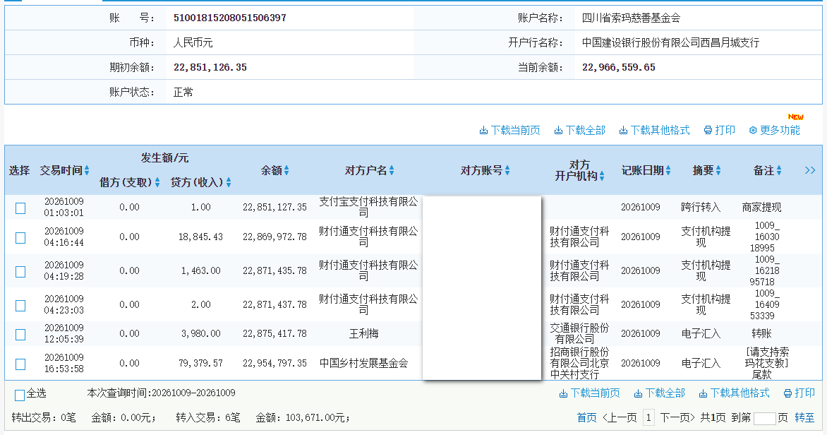Expand more columns with double chevron
Screen dimensions: 827x435
click(x=810, y=170)
